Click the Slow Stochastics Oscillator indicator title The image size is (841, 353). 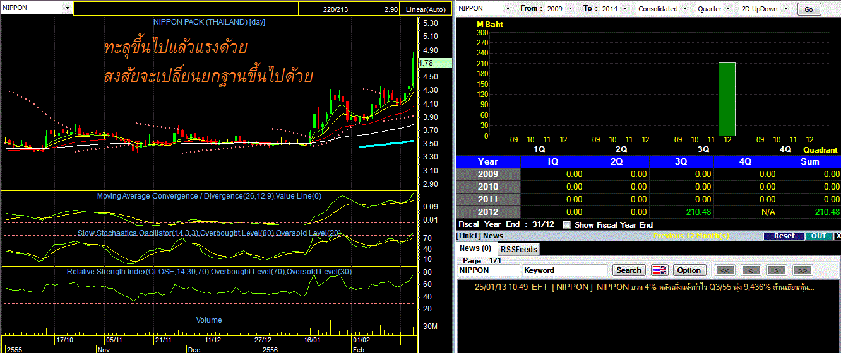coord(210,233)
